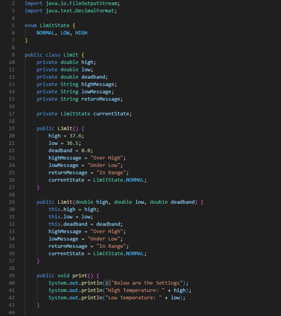The height and width of the screenshot is (316, 281).
Task: Click the no-argument 'Limit()' constructor name
Action: point(65,129)
